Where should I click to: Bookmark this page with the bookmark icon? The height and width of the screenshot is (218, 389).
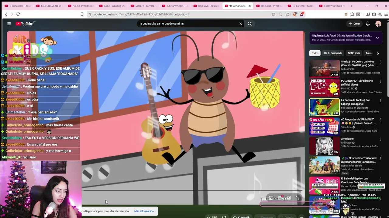[x=82, y=14]
